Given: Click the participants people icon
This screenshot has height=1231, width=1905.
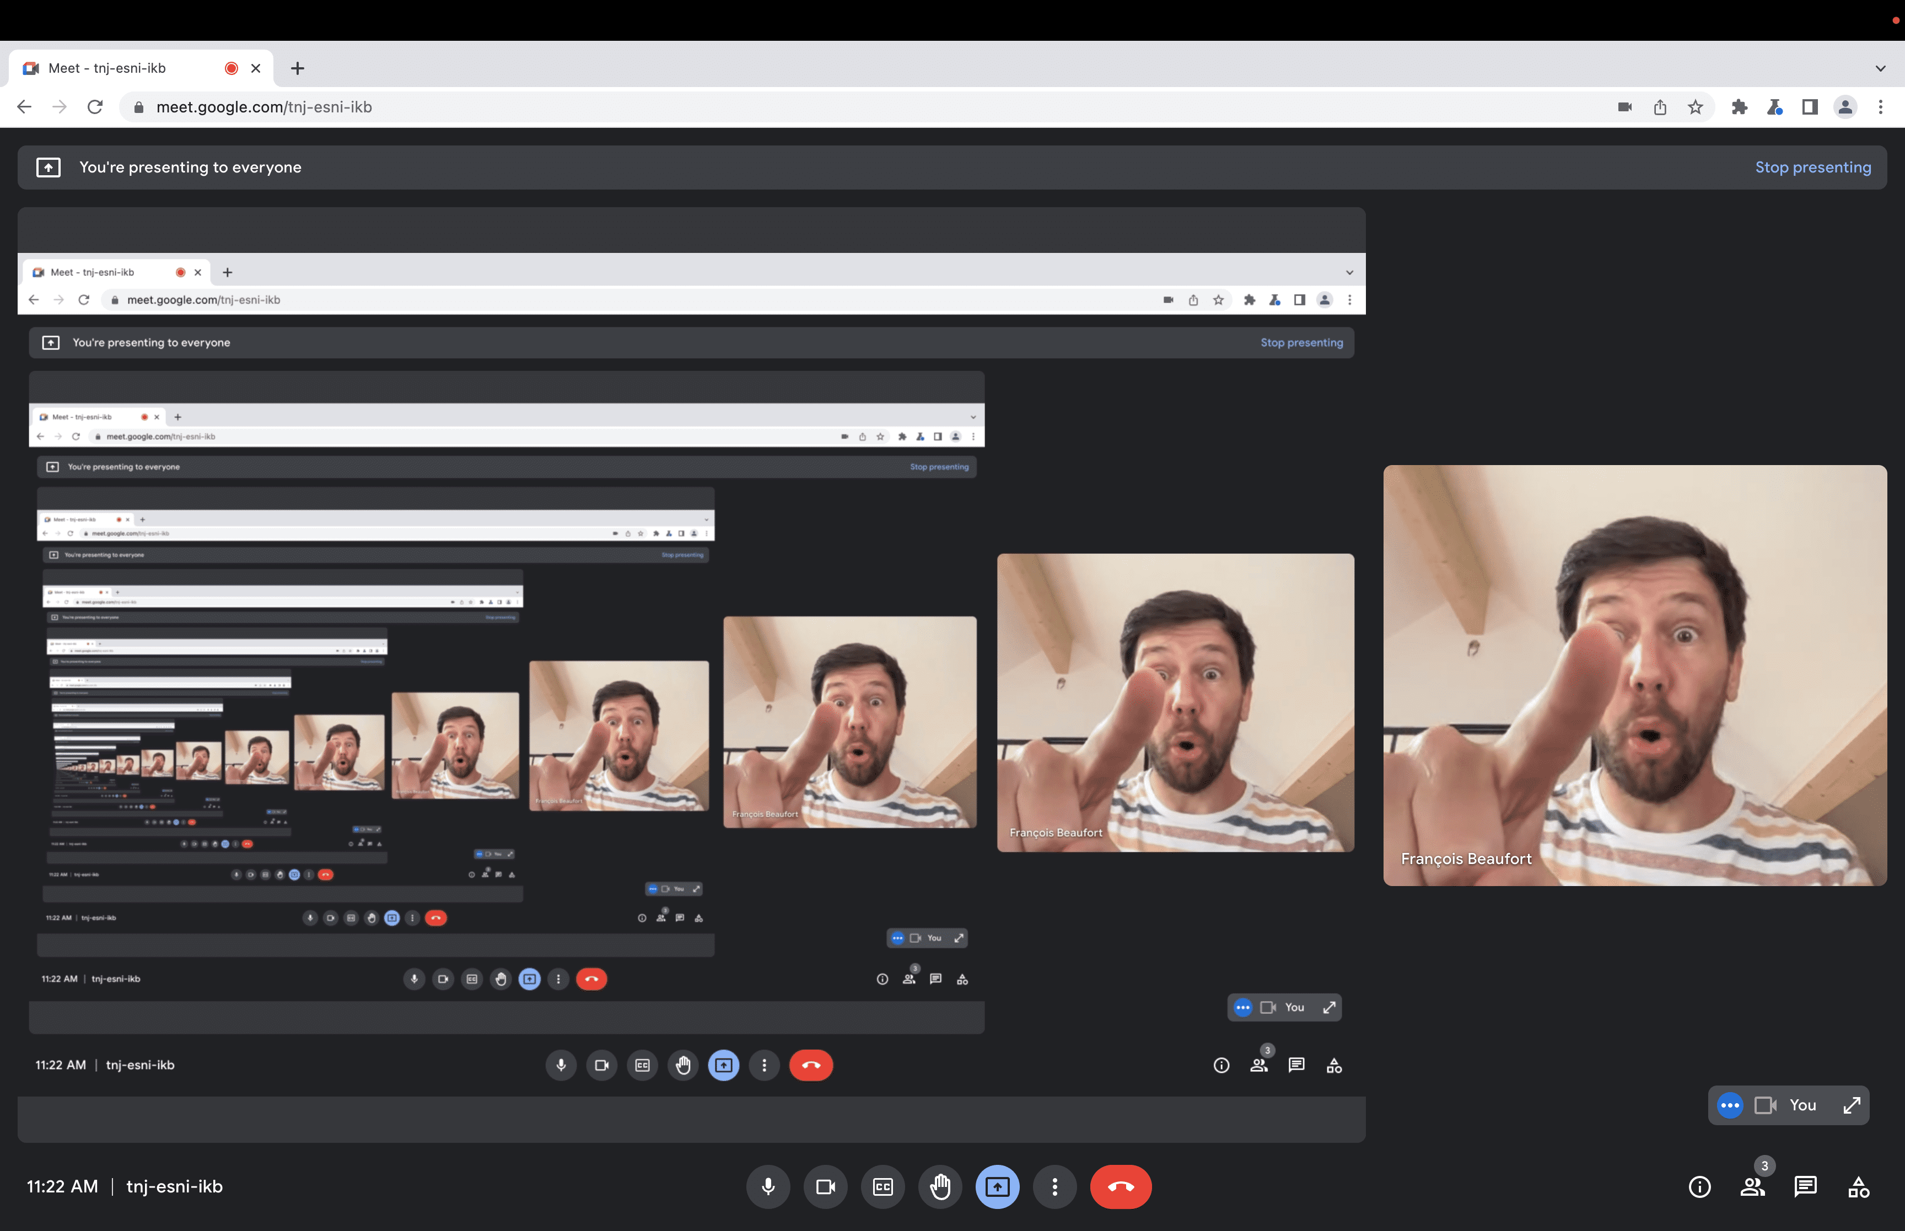Looking at the screenshot, I should click(1752, 1185).
